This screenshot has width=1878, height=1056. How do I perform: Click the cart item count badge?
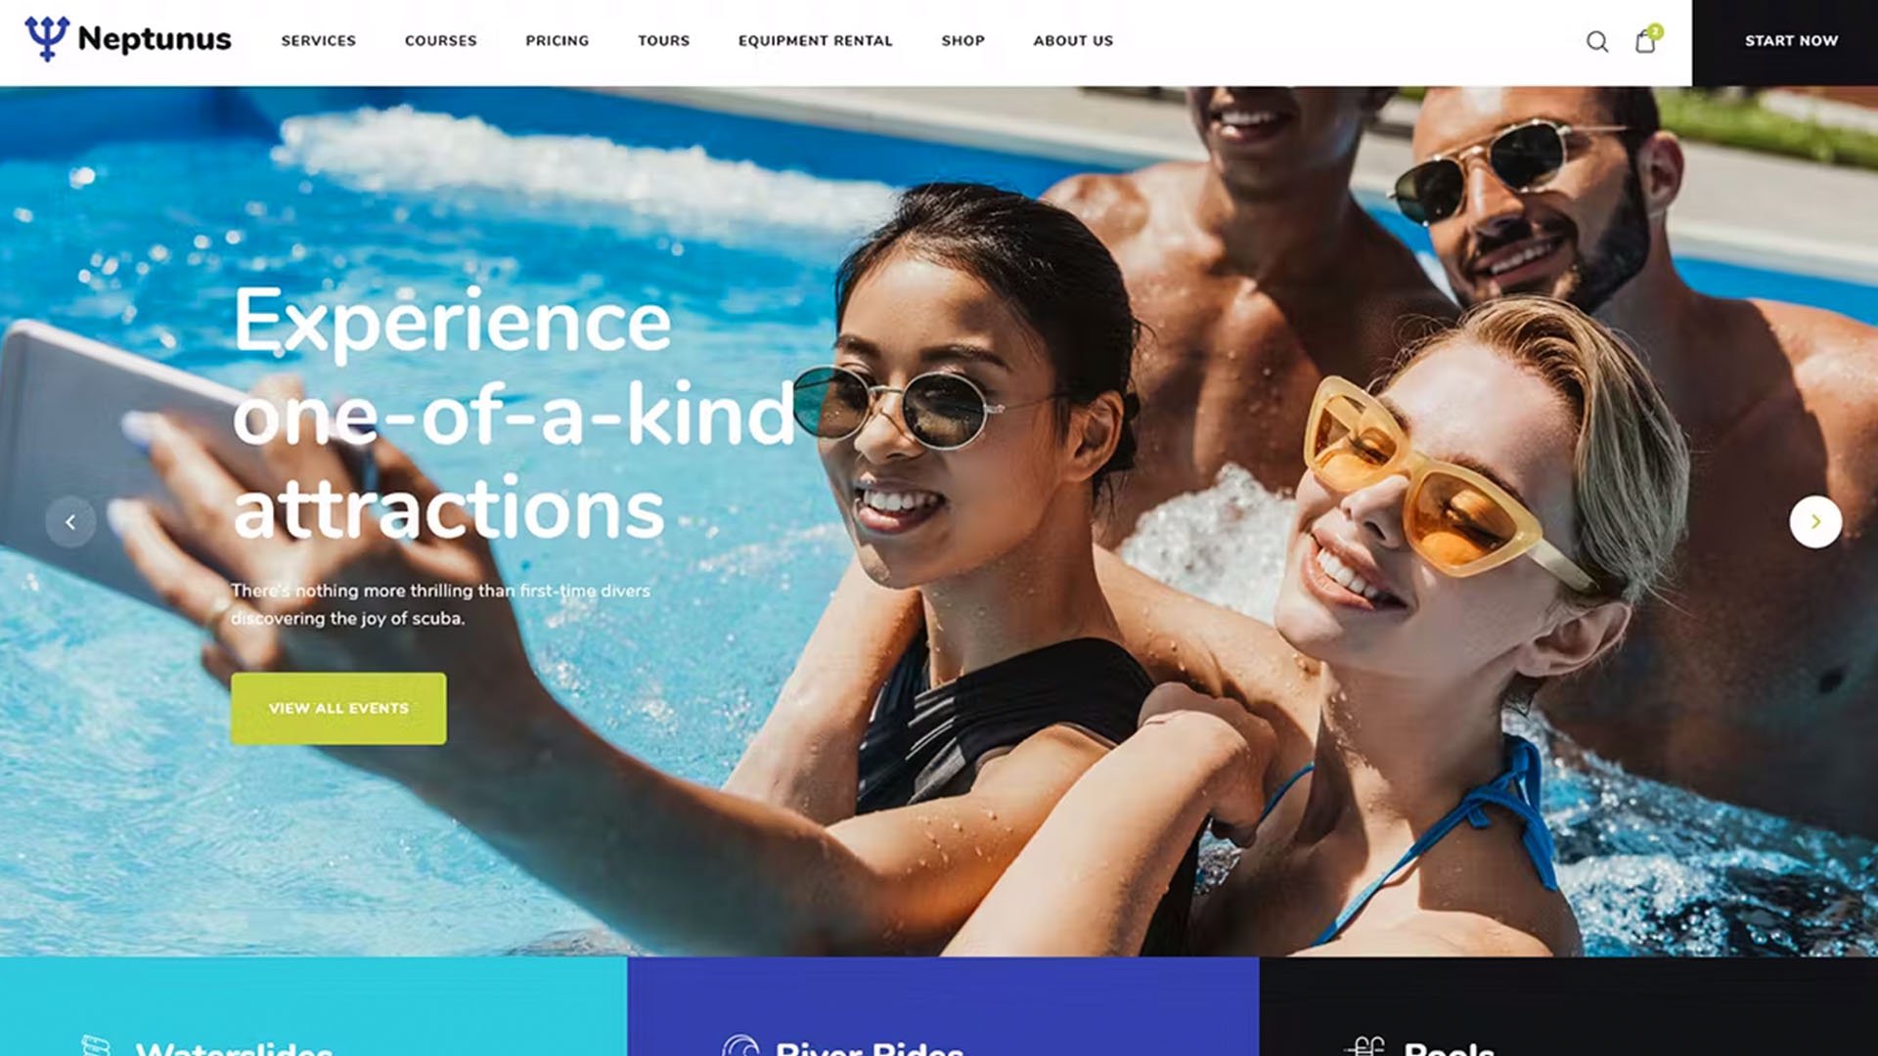coord(1655,31)
